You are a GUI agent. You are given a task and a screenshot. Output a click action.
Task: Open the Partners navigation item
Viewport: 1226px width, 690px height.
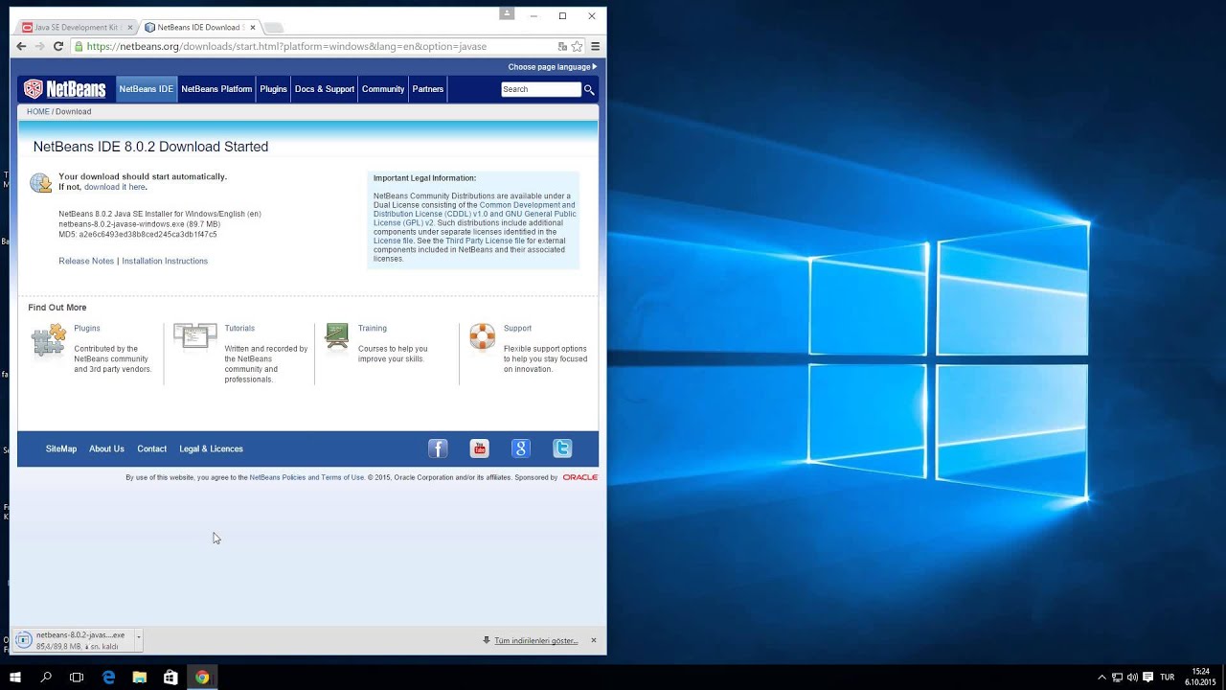click(428, 89)
